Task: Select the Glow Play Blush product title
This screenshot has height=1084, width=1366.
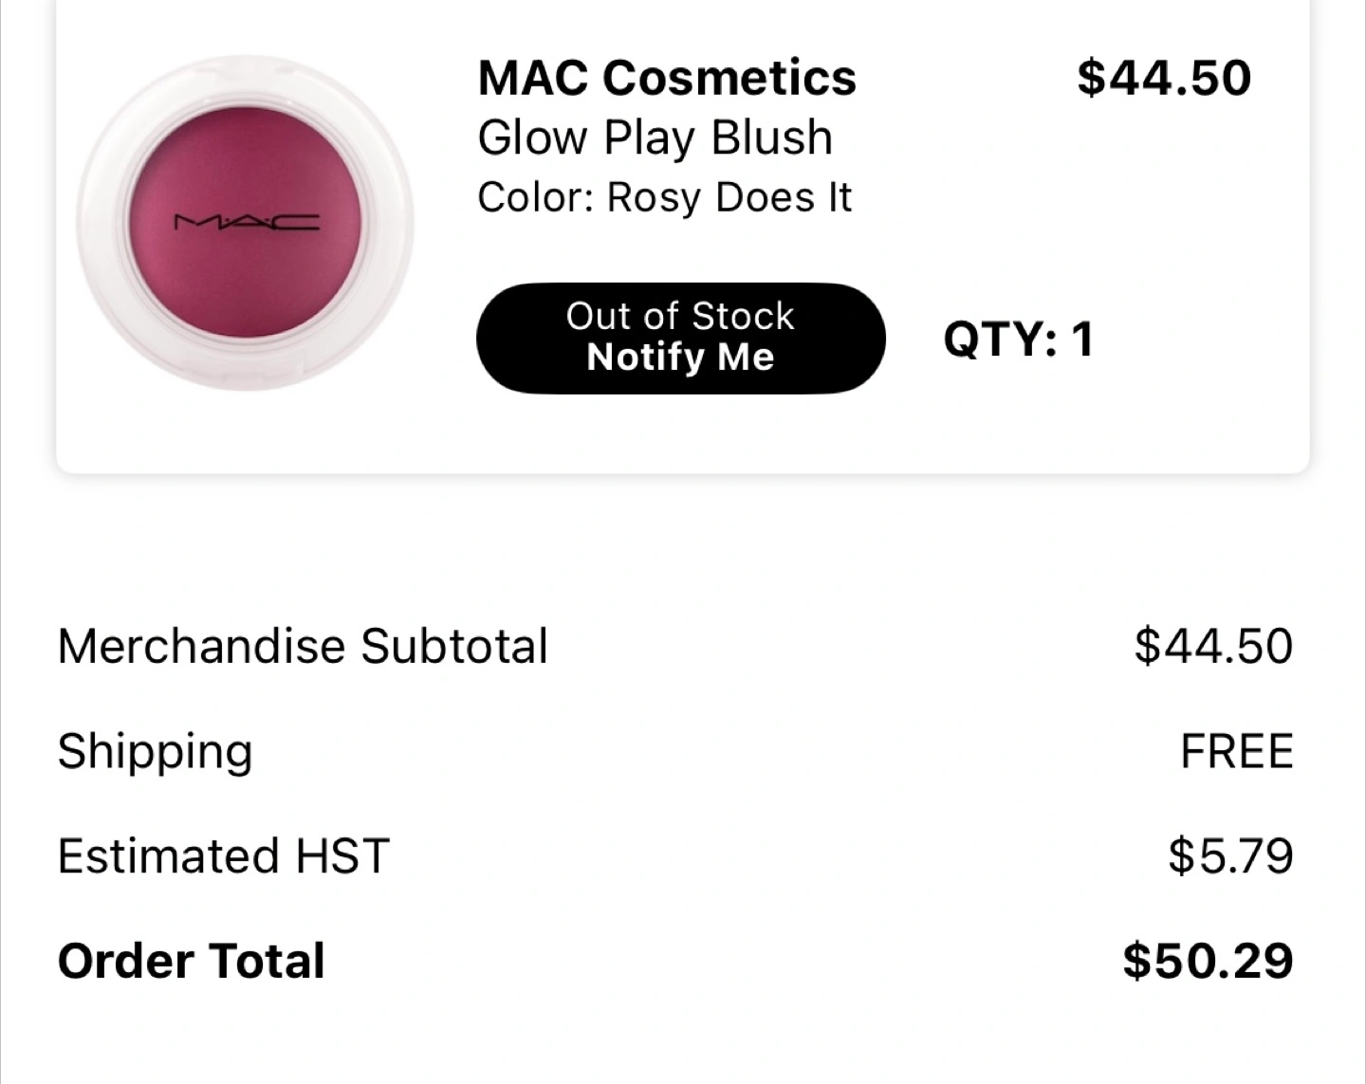Action: point(655,138)
